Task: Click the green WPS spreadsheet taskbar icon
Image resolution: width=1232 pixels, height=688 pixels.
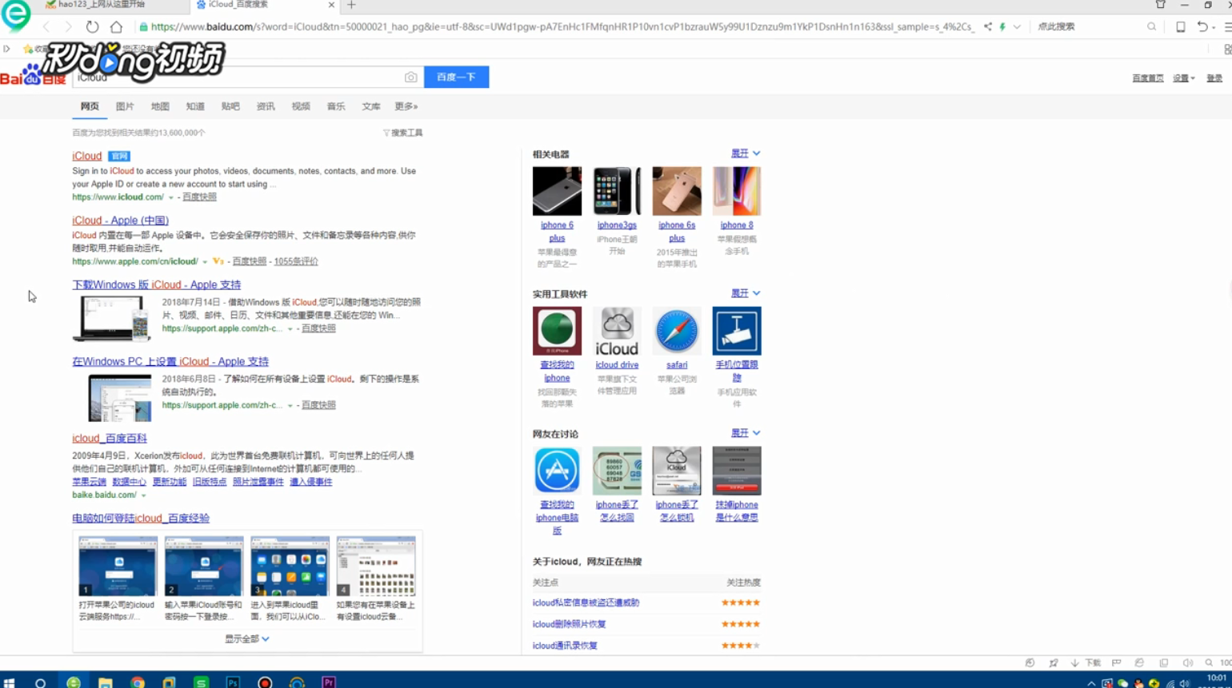Action: pyautogui.click(x=201, y=682)
